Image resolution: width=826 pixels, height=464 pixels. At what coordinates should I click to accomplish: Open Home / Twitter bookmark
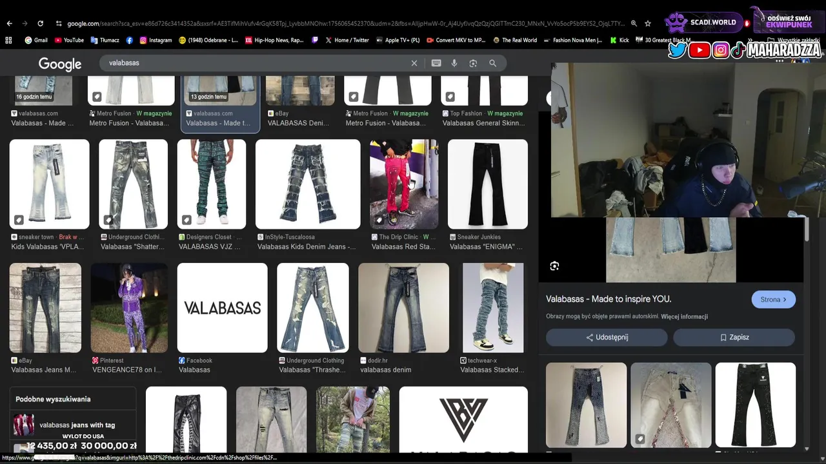coord(347,40)
